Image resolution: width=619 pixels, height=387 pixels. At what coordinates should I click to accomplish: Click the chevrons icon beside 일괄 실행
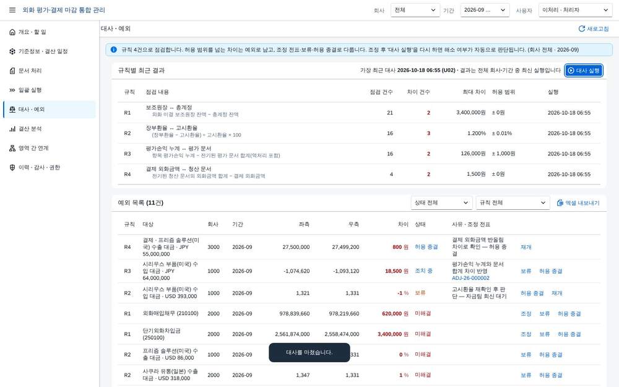[12, 90]
